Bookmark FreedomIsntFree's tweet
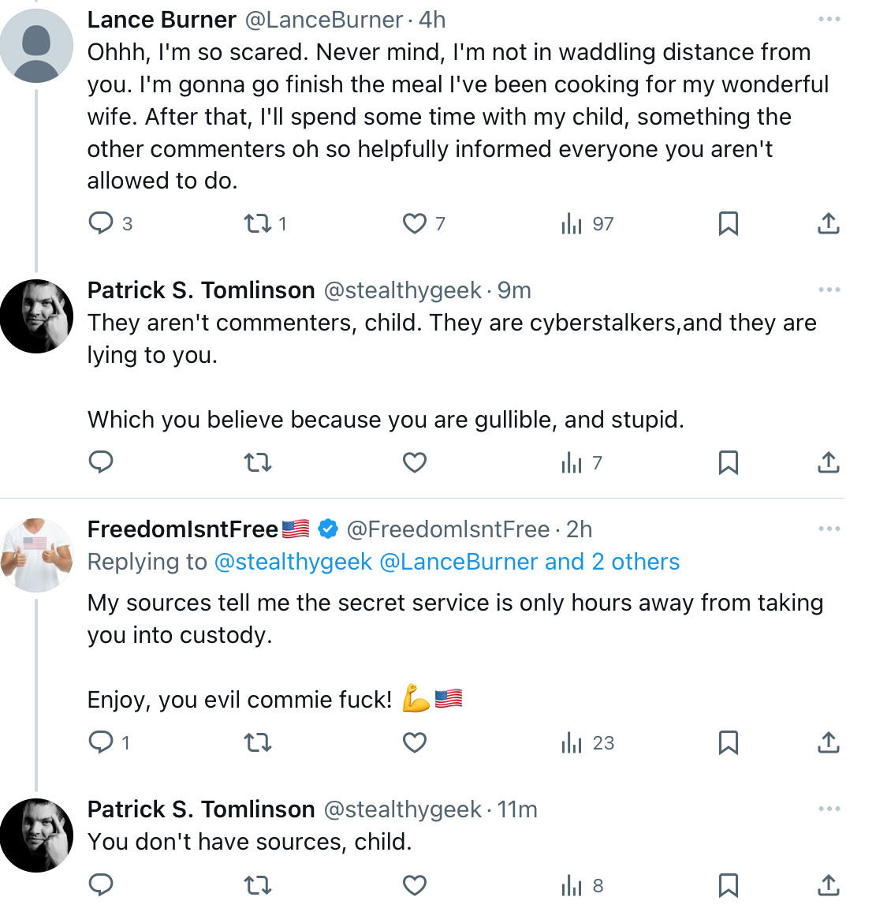This screenshot has height=912, width=876. pos(729,742)
